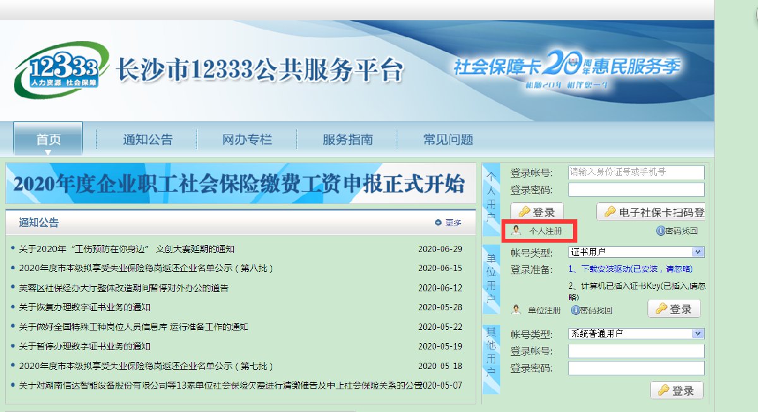This screenshot has width=758, height=412.
Task: Click the person icon beside 个人注册
Action: point(516,231)
